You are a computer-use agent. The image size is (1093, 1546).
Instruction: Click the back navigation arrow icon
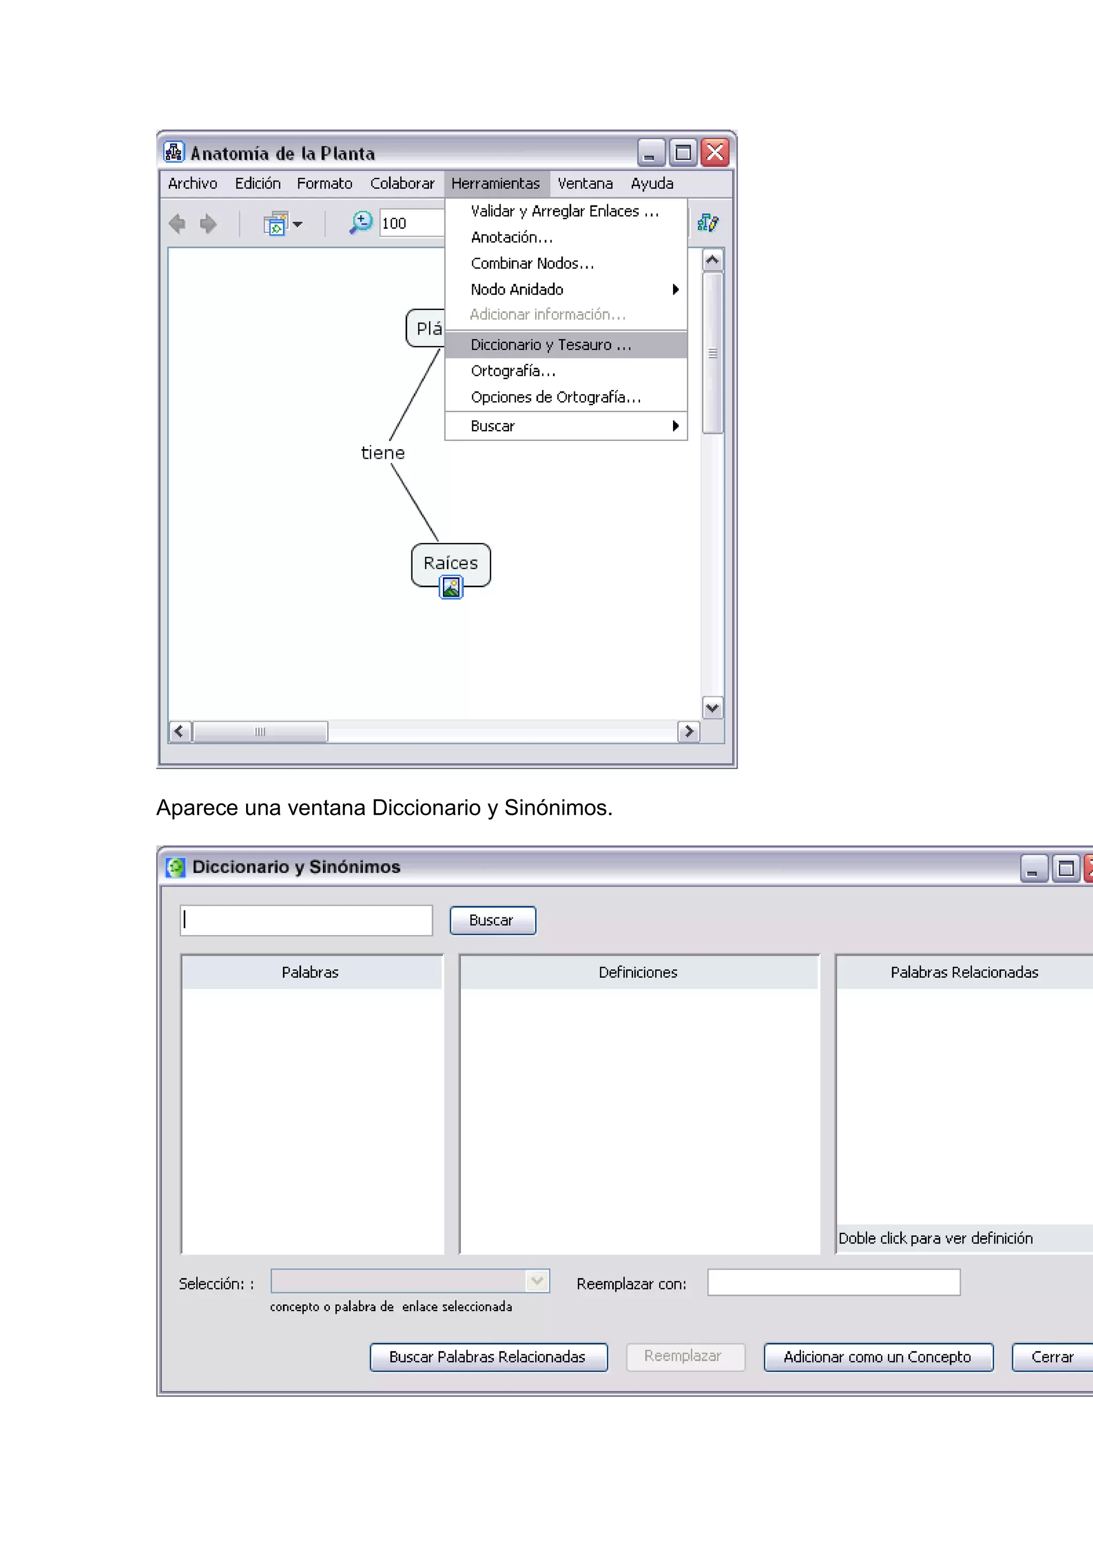[177, 224]
